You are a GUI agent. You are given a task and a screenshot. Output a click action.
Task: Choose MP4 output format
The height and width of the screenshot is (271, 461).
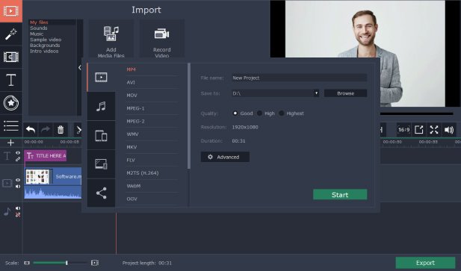131,69
